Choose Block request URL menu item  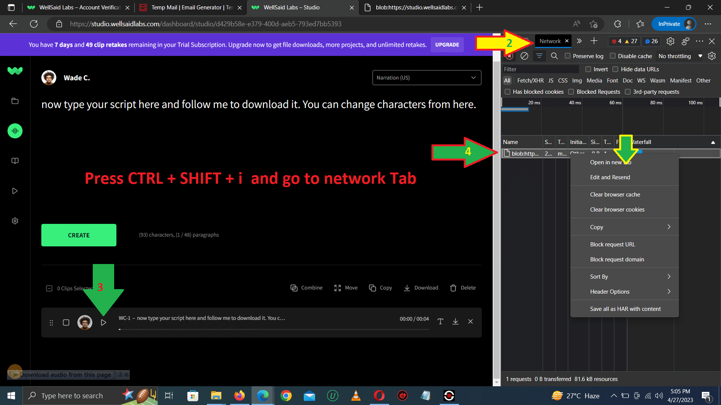pos(625,244)
